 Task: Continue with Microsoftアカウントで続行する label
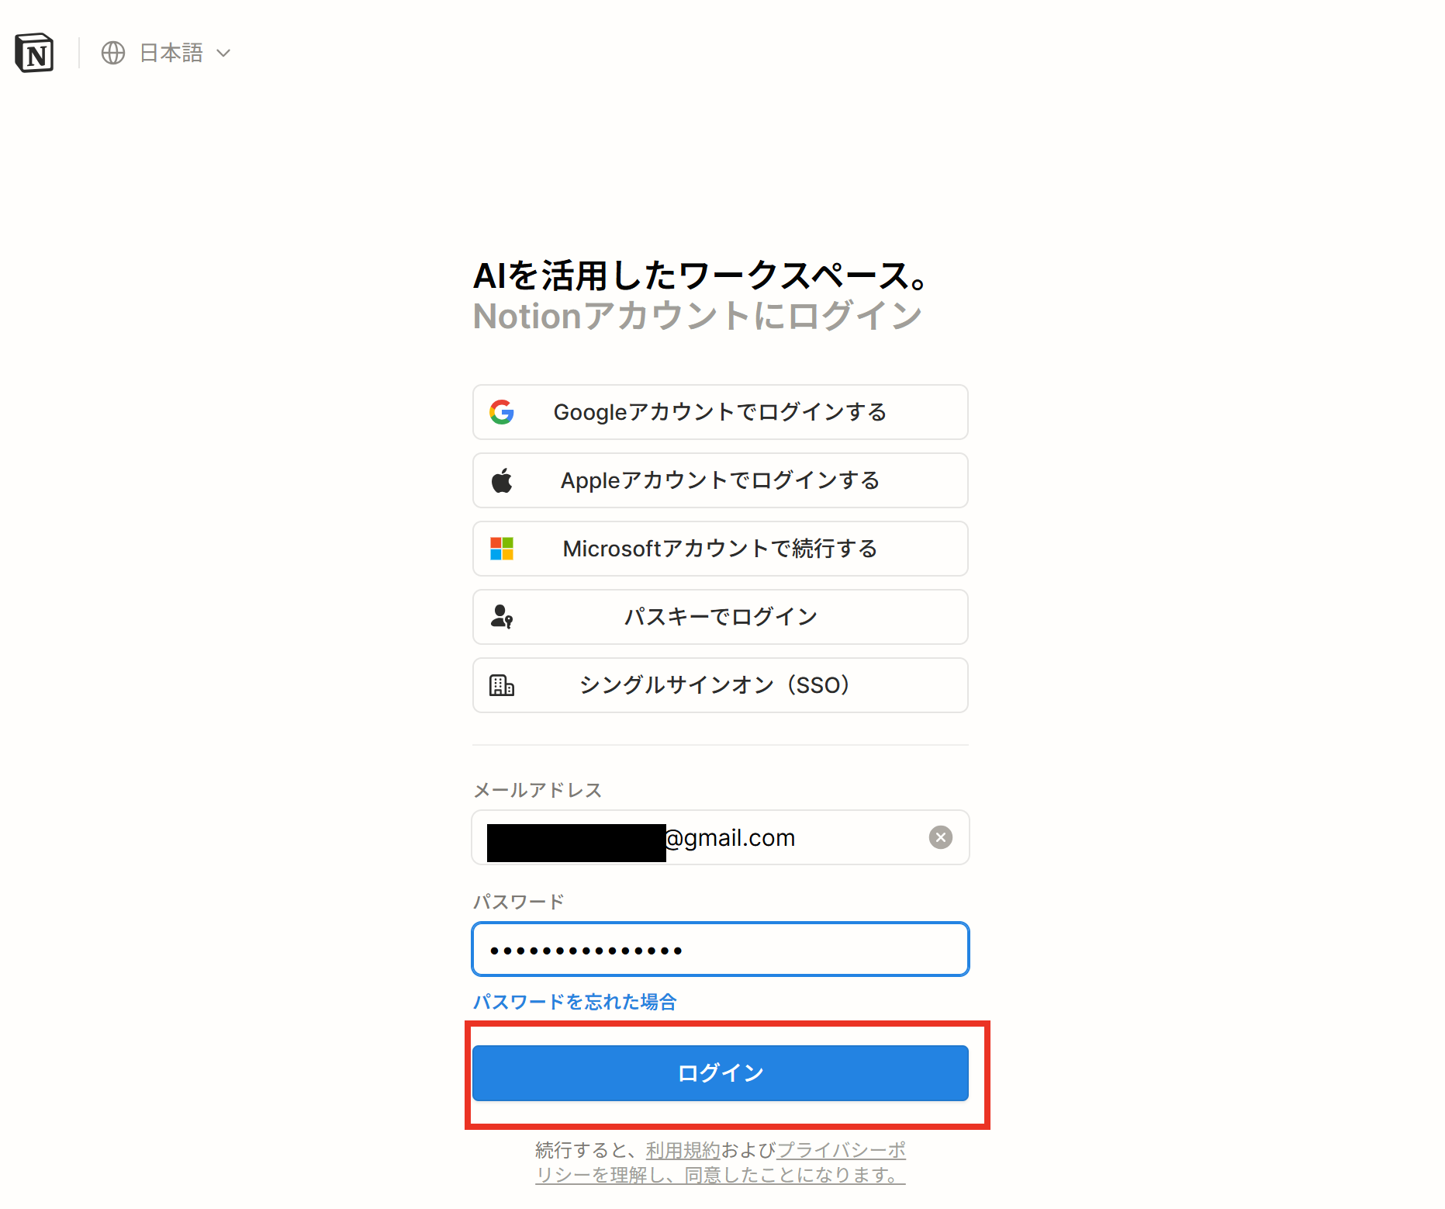point(720,549)
